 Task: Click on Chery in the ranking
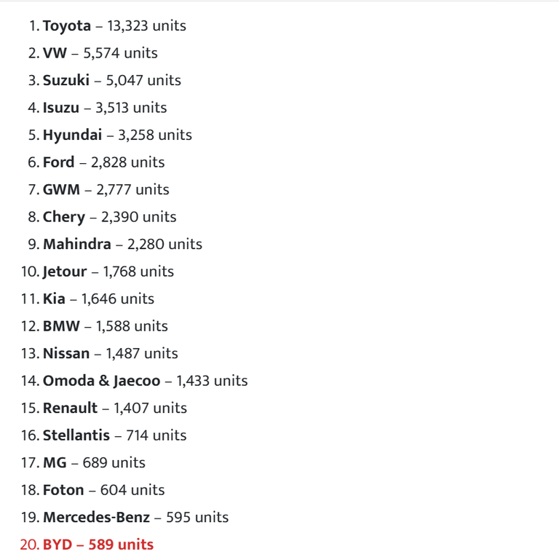coord(64,217)
